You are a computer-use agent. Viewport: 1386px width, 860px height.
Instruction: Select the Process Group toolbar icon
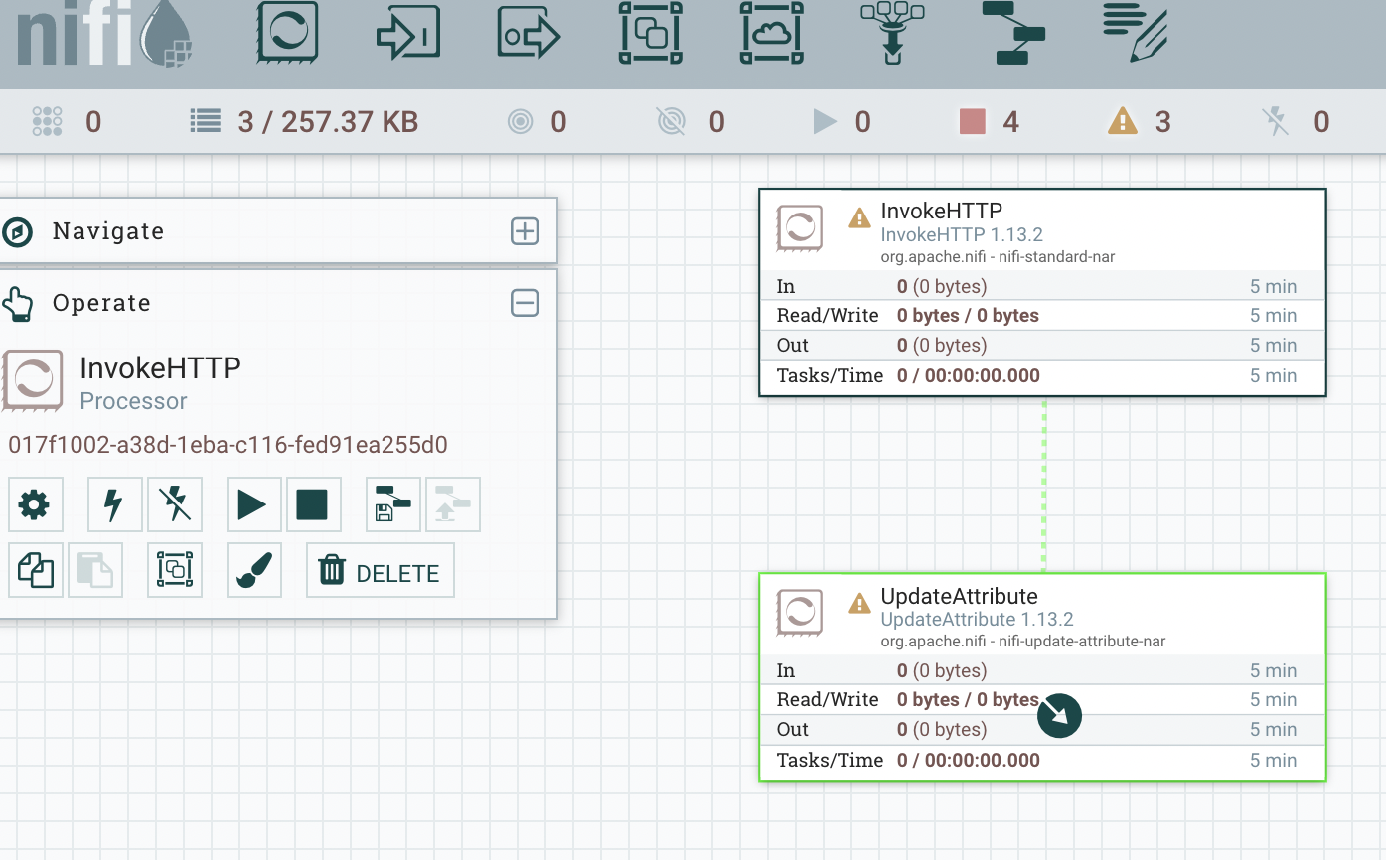(x=650, y=34)
